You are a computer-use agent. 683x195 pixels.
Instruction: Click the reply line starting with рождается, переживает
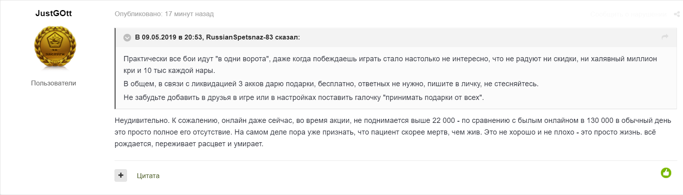pyautogui.click(x=189, y=144)
